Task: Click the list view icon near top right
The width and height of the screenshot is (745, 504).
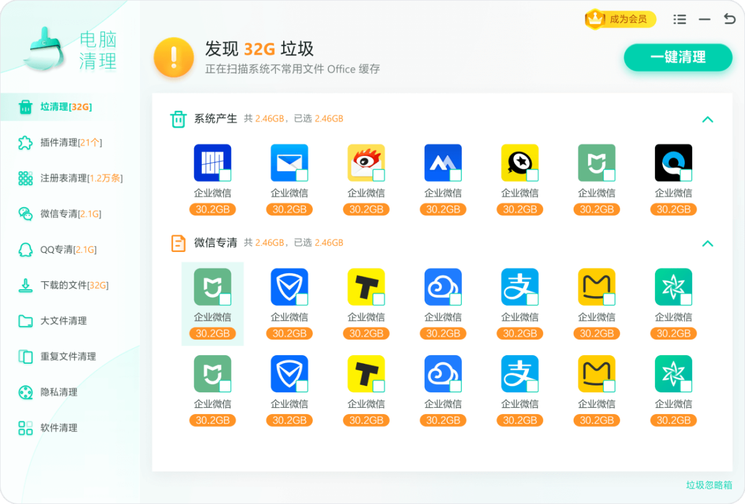Action: pyautogui.click(x=679, y=19)
